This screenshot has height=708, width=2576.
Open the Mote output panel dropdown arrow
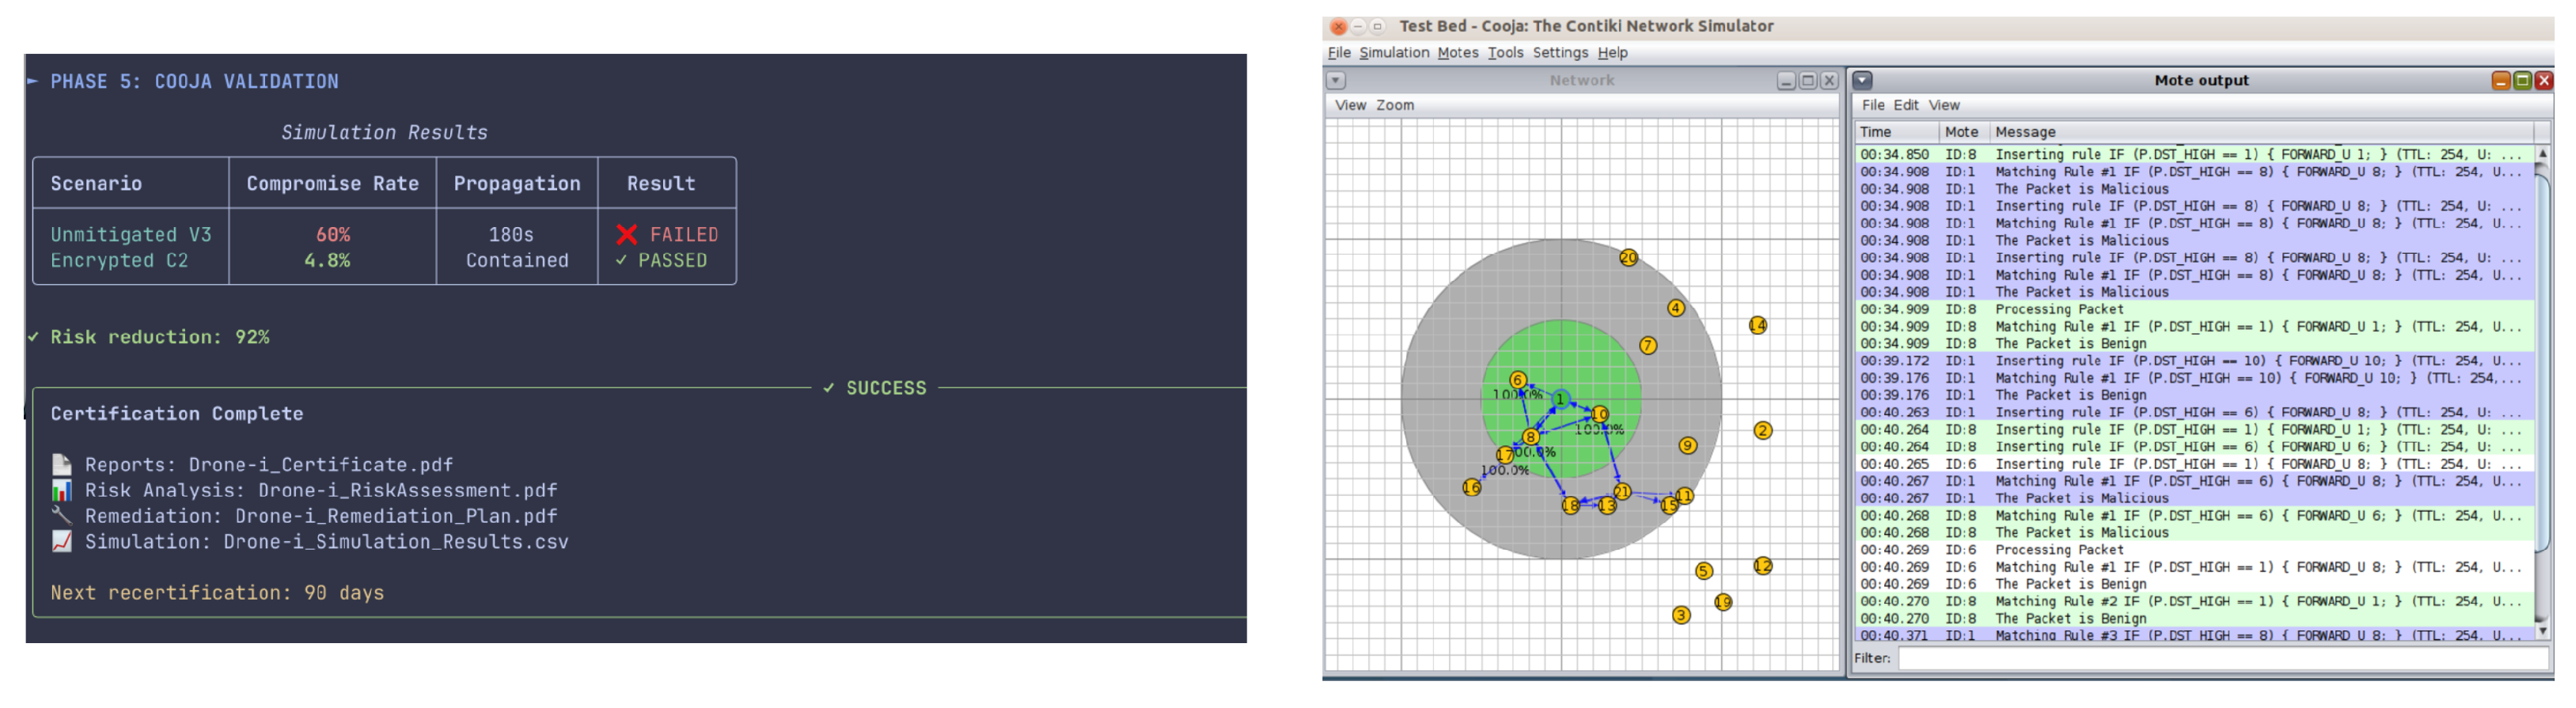coord(1862,81)
